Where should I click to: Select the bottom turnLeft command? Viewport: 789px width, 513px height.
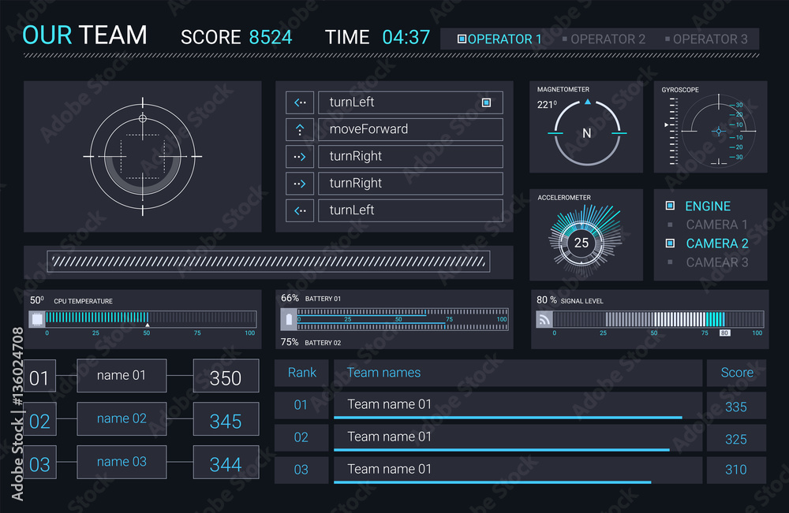tap(410, 211)
